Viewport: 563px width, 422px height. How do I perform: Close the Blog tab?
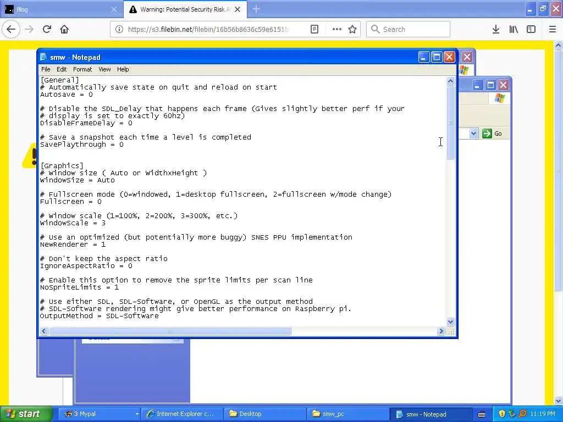113,9
